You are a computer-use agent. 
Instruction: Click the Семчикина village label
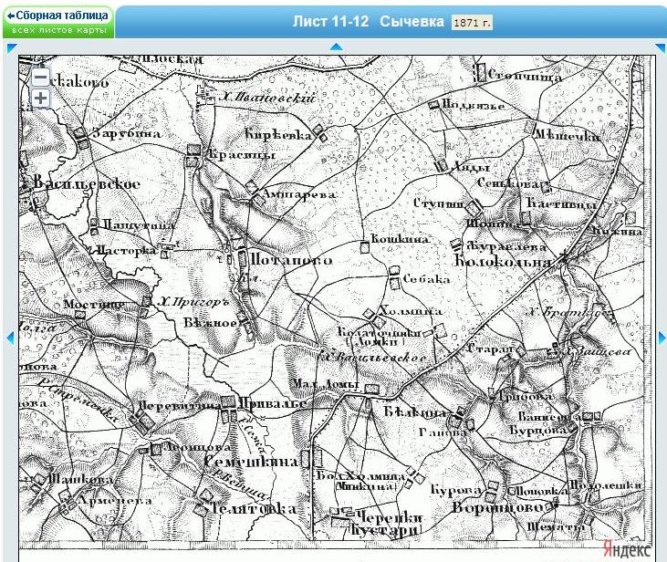(253, 463)
